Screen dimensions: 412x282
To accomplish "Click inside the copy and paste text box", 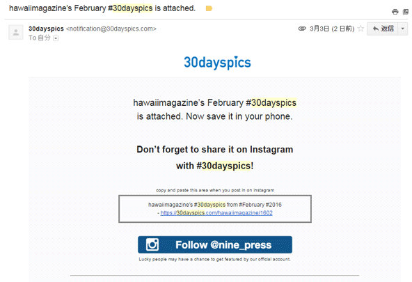I will pyautogui.click(x=215, y=209).
